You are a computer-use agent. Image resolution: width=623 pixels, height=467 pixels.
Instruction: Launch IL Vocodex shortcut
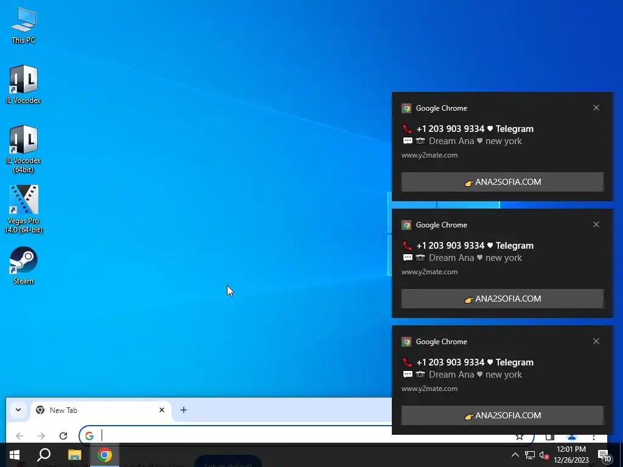[x=24, y=84]
